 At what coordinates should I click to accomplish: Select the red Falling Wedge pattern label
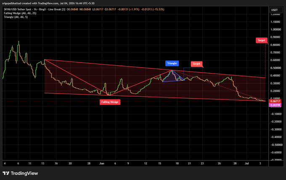point(110,102)
